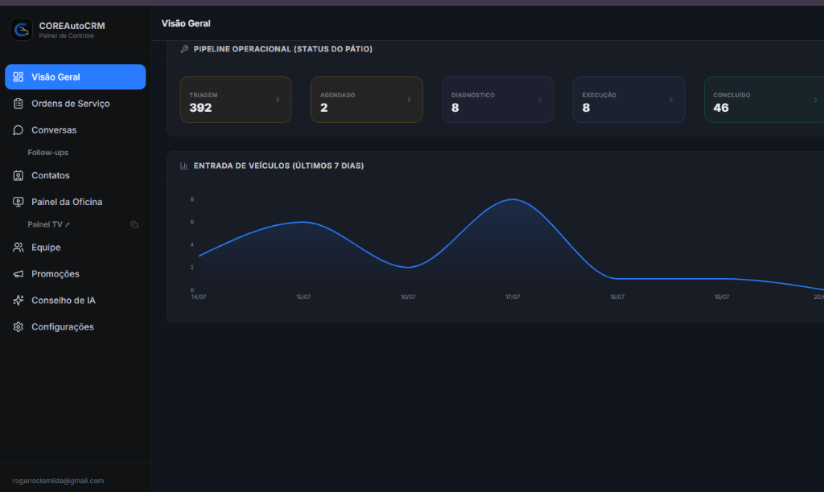
Task: Open the Follow-ups submenu item
Action: click(x=47, y=153)
